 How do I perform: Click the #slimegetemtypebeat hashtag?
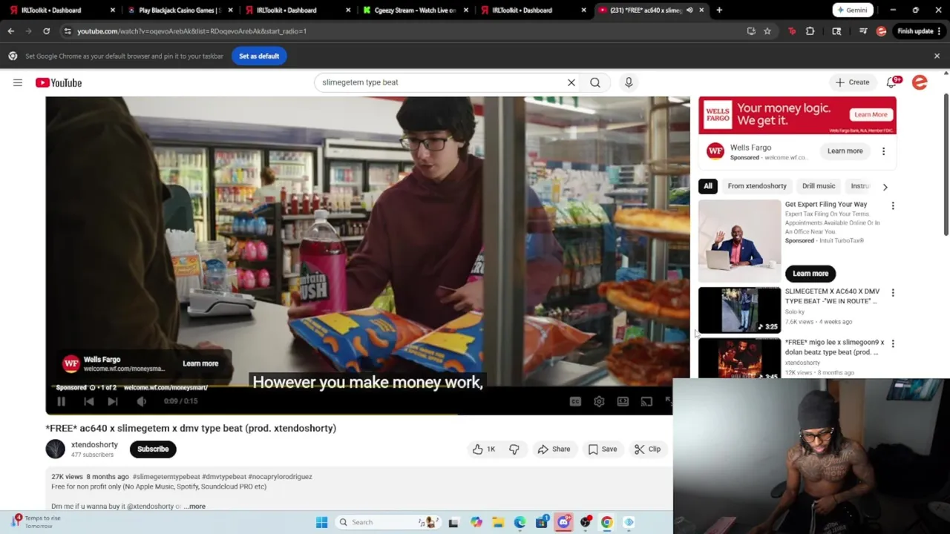point(166,477)
